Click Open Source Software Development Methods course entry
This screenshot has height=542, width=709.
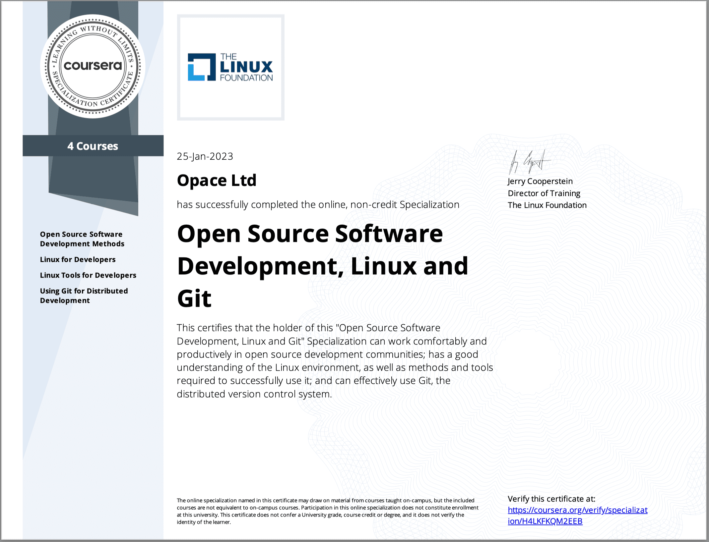(x=82, y=239)
